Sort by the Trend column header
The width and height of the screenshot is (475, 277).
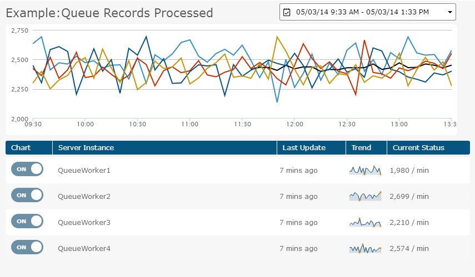367,148
